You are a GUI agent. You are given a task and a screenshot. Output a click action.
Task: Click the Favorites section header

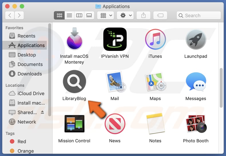[14, 28]
